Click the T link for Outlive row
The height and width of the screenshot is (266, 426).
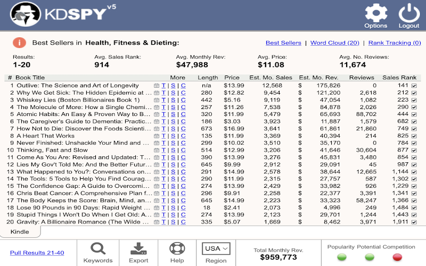(x=163, y=86)
